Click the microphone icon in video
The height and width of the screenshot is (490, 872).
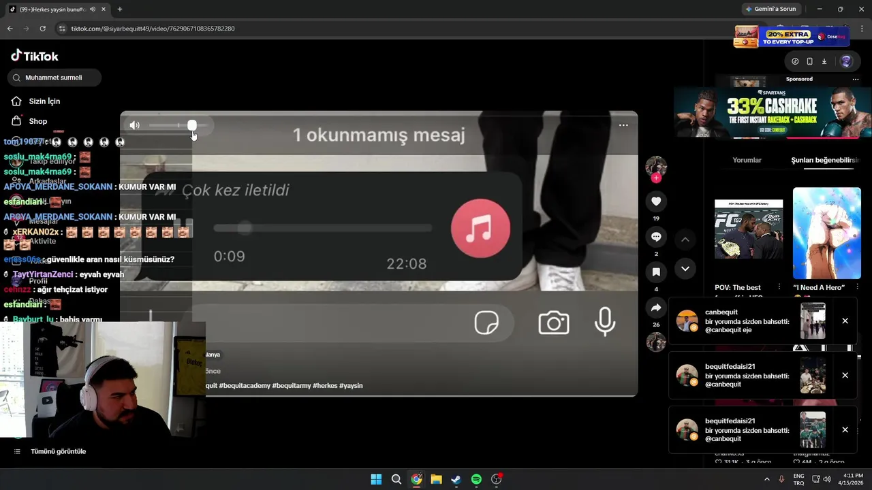point(605,322)
